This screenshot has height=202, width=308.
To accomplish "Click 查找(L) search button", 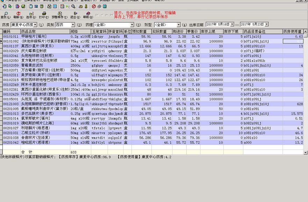I will (6, 15).
